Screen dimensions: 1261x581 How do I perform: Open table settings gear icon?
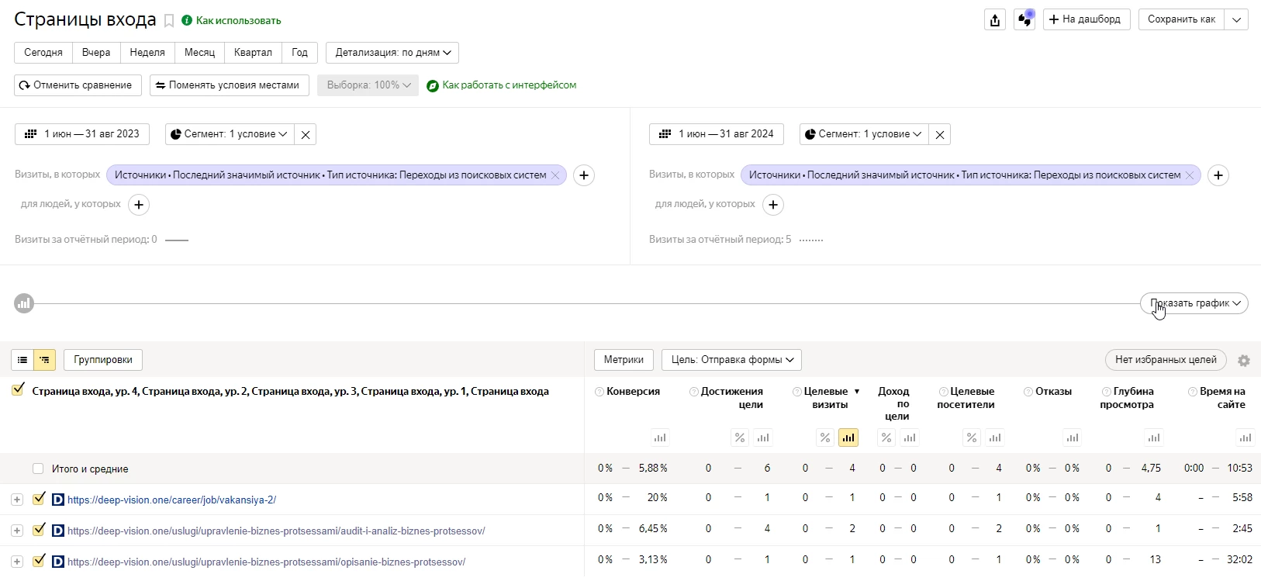[x=1244, y=361]
